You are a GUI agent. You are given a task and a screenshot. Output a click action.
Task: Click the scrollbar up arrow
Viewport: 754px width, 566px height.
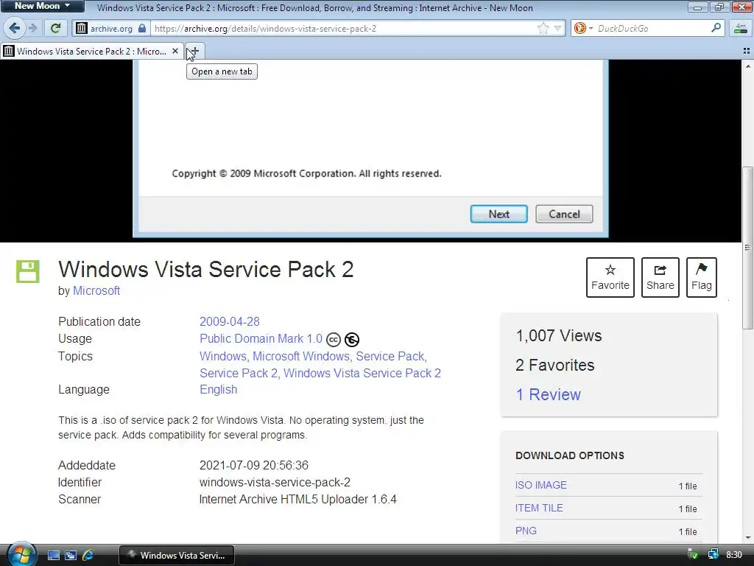click(747, 66)
